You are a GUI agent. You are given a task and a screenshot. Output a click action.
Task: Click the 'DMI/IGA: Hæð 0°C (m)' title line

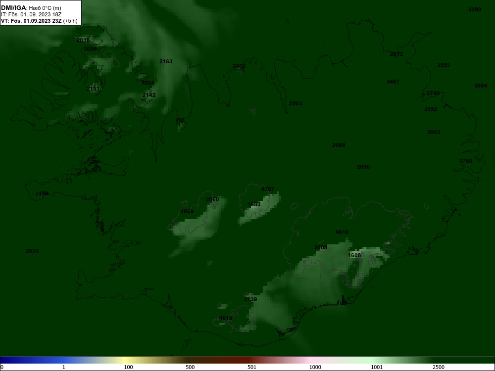(31, 8)
